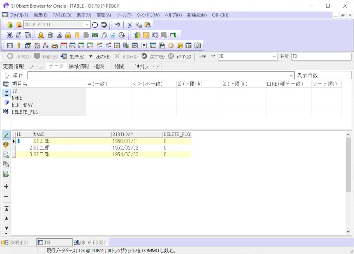
Task: Click the padlock icon in toolbar
Action: [68, 35]
